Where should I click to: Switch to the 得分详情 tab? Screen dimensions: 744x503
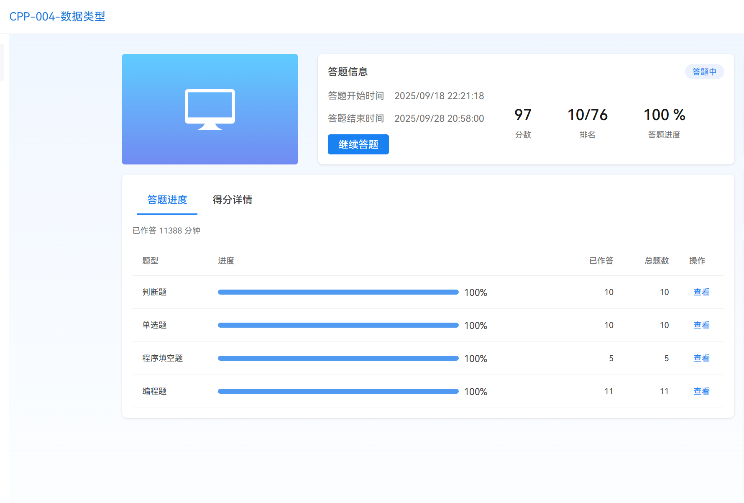[232, 200]
